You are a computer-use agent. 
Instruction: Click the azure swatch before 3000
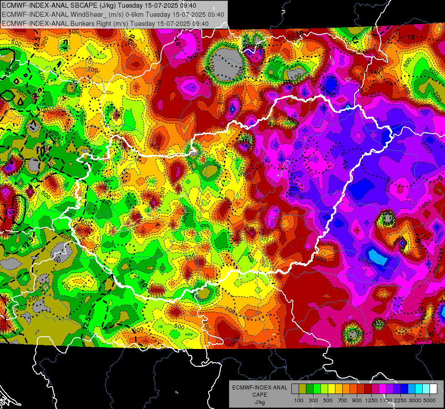point(412,389)
